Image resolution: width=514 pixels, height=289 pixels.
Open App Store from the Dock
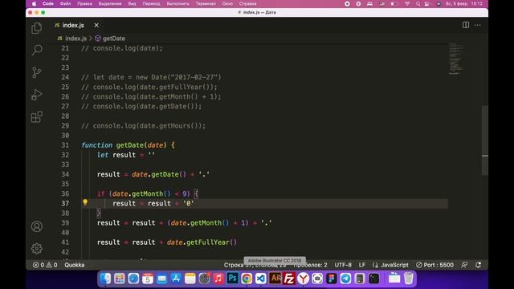pyautogui.click(x=176, y=279)
